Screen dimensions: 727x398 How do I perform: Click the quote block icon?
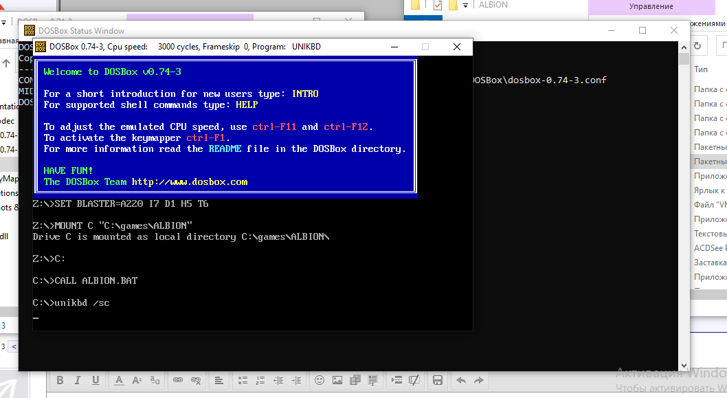coord(372,380)
